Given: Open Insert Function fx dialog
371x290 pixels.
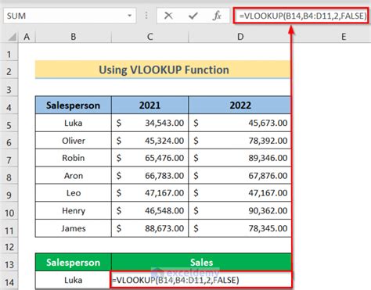Looking at the screenshot, I should 217,16.
